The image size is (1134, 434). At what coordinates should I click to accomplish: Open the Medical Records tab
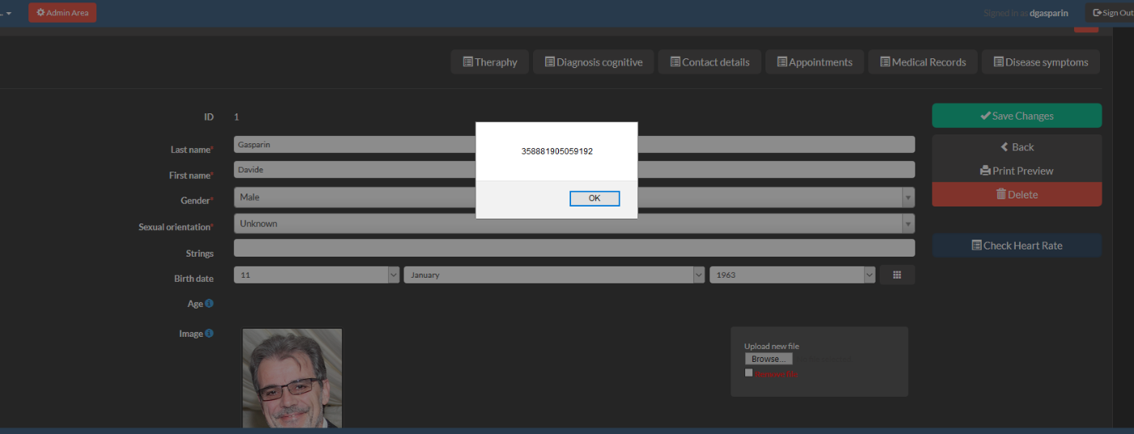tap(923, 62)
